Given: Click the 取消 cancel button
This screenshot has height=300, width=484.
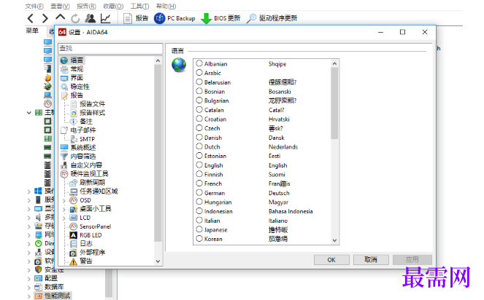Looking at the screenshot, I should click(x=371, y=260).
